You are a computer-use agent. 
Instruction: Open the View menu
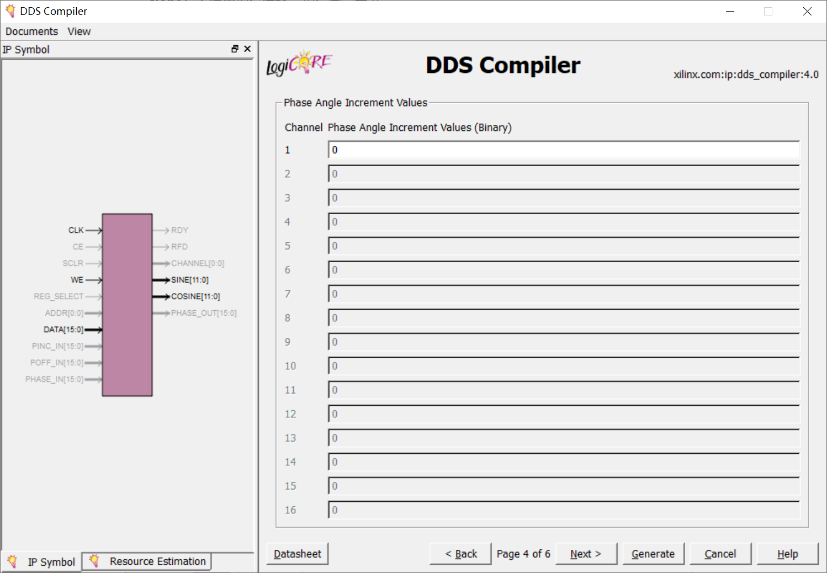point(79,31)
